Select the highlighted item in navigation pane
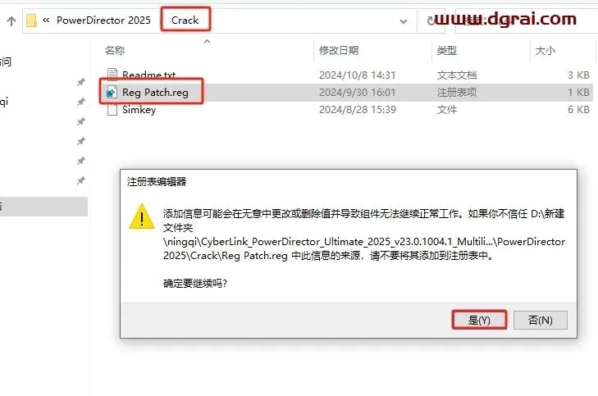Screen dimensions: 598x396 (43, 207)
